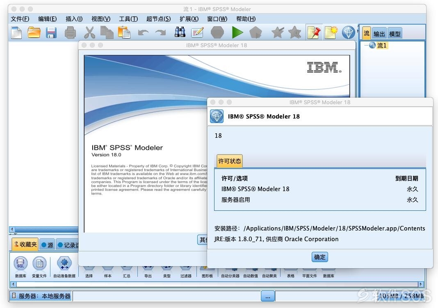This screenshot has height=308, width=438.
Task: Open the 文件(F) menu
Action: pyautogui.click(x=20, y=19)
